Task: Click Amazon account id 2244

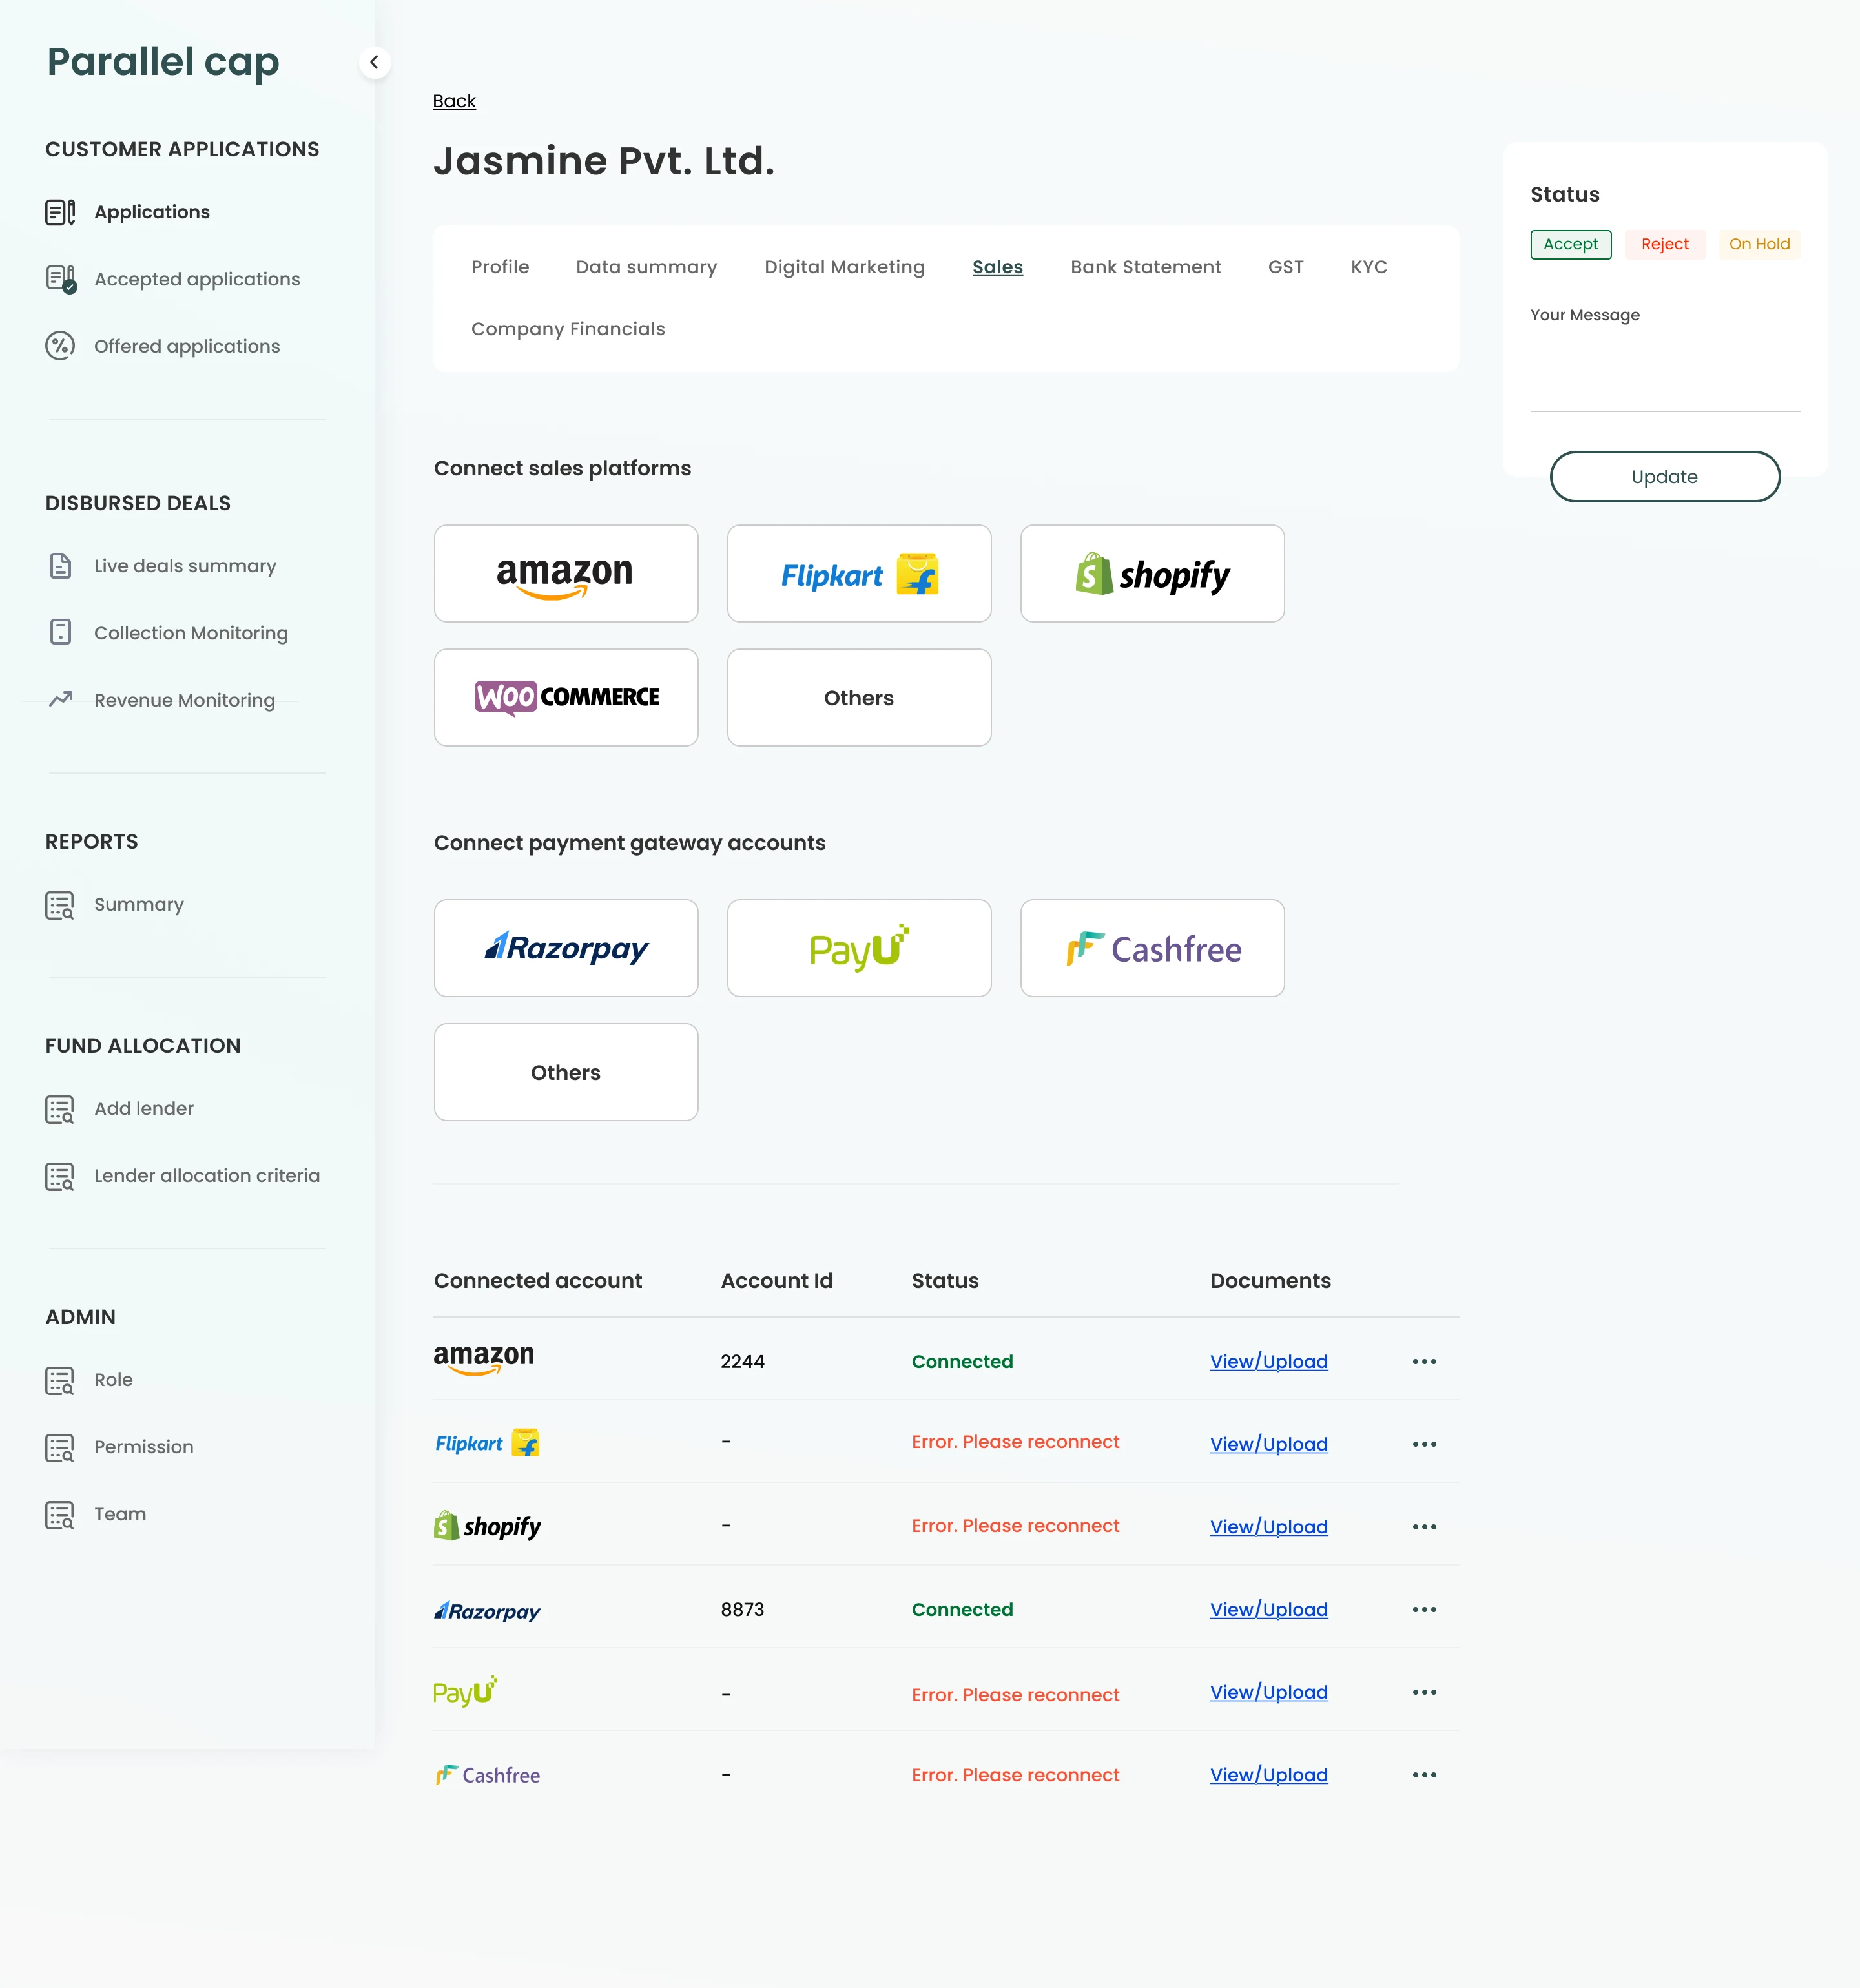Action: 742,1362
